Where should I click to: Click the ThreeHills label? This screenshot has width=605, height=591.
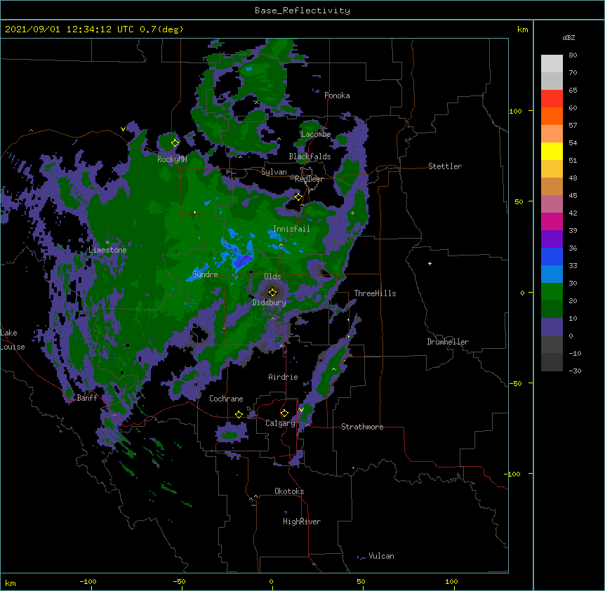point(375,293)
